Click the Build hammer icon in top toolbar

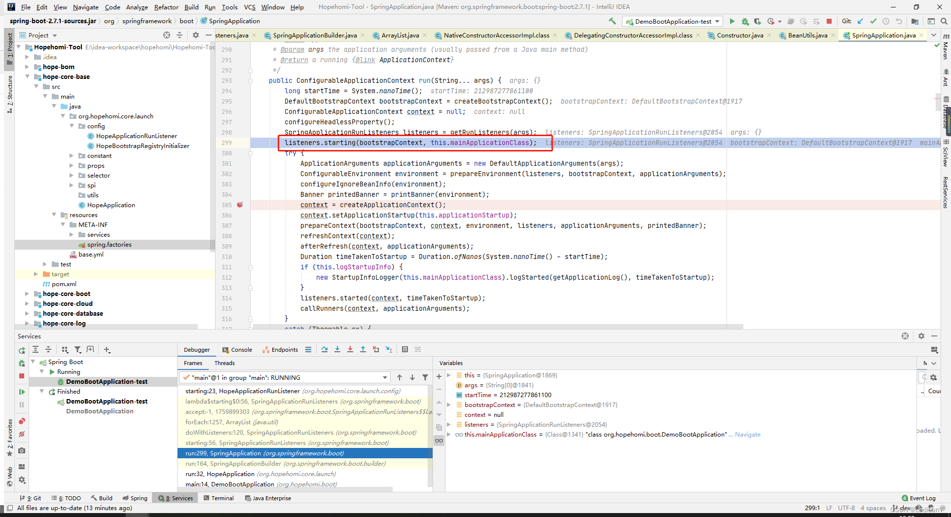(613, 21)
